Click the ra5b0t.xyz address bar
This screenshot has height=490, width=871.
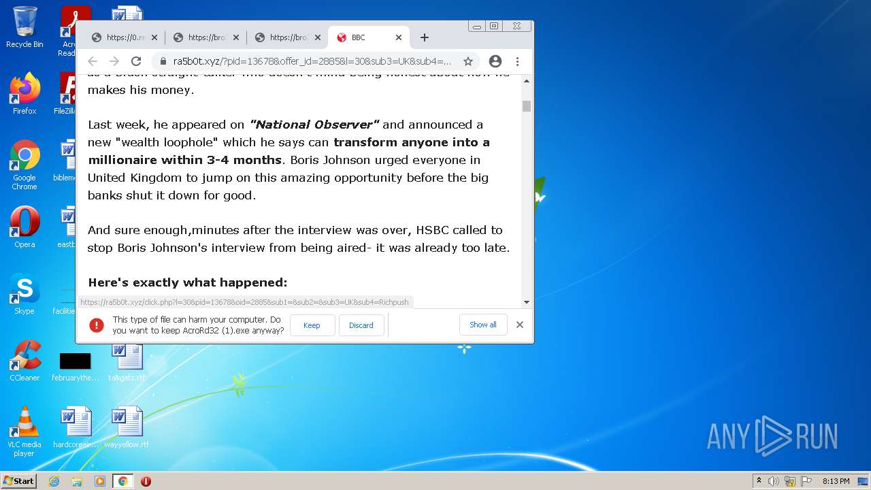point(312,61)
